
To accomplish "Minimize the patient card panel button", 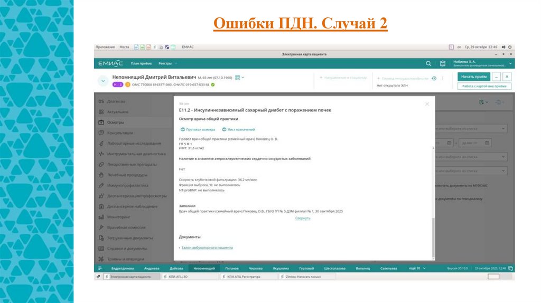I will pos(496,77).
